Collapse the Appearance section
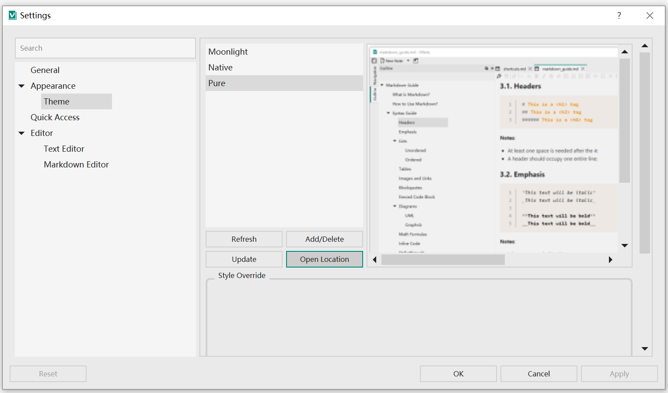 coord(21,86)
